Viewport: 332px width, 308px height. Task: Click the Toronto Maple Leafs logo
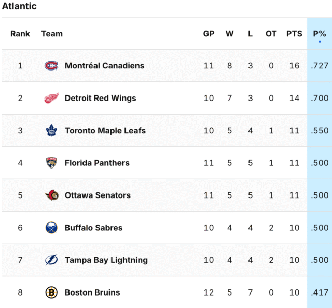click(x=51, y=131)
